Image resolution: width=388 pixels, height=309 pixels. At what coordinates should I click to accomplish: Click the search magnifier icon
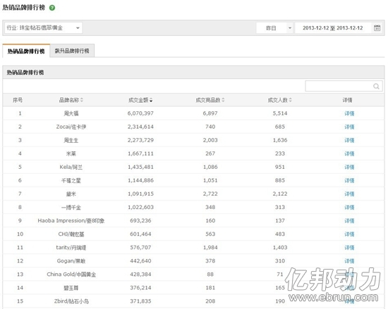376,86
